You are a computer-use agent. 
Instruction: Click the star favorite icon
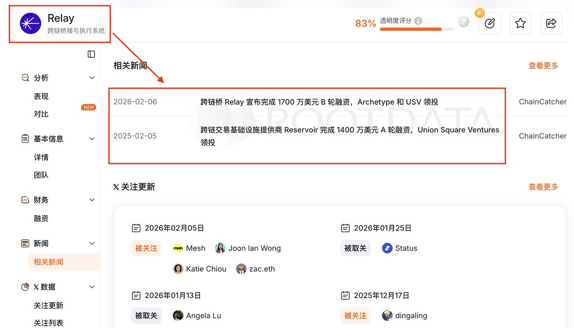pyautogui.click(x=520, y=23)
